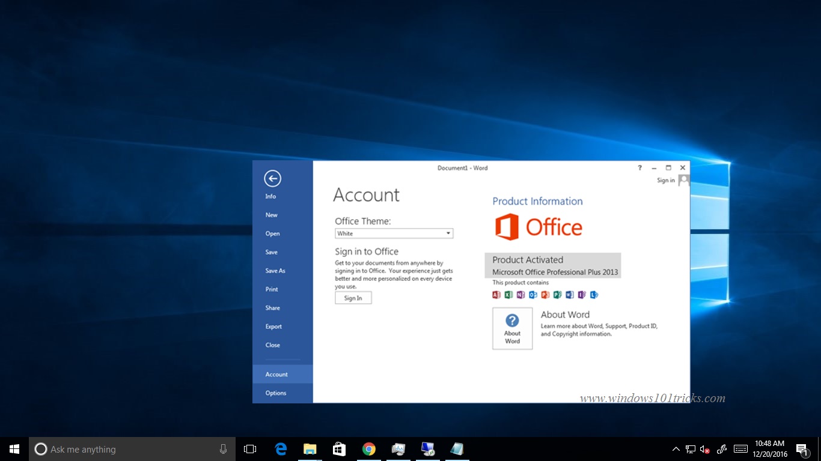The width and height of the screenshot is (821, 461).
Task: Open Export in the backstage menu
Action: pos(273,327)
